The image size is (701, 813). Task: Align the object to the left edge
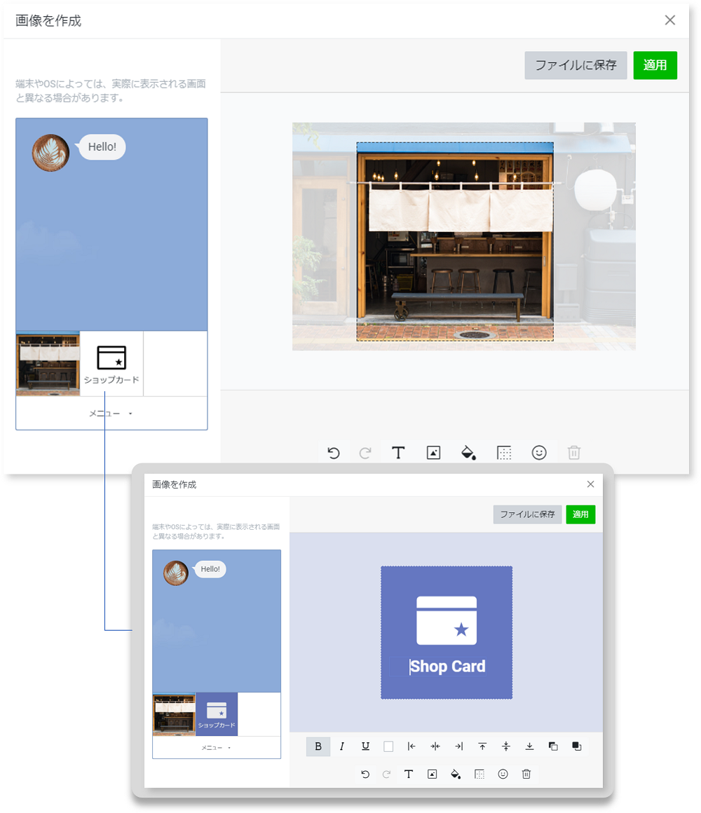pos(411,746)
